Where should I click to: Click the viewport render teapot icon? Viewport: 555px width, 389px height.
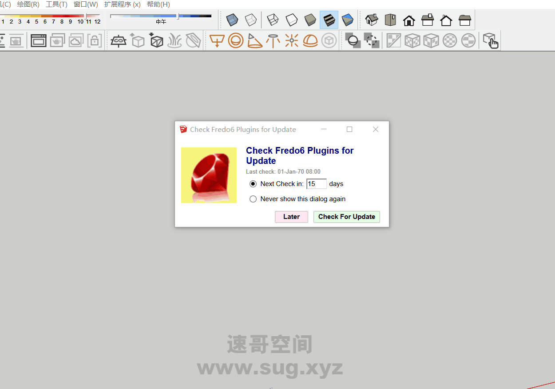click(57, 41)
